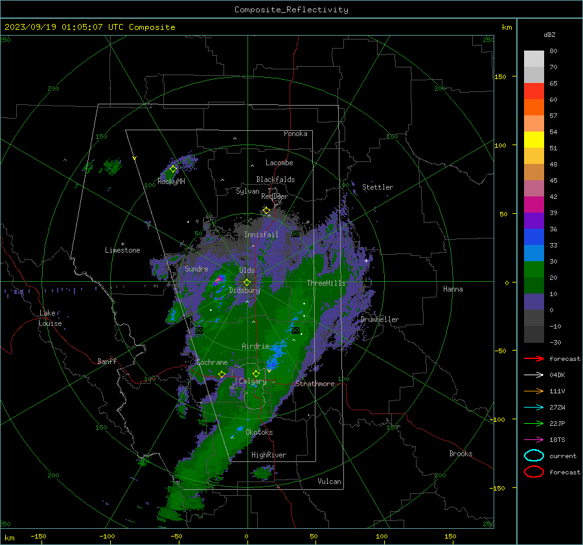Pick the orange 57-60 dBZ swatch
The image size is (583, 545).
(534, 107)
